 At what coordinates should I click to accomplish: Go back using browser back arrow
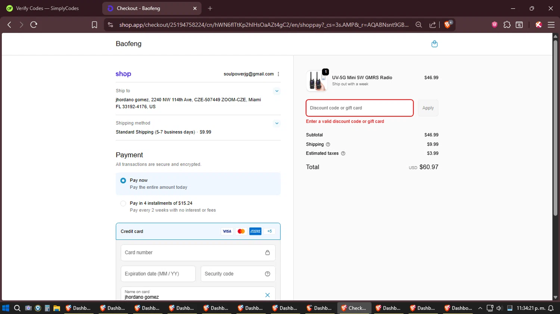point(9,25)
